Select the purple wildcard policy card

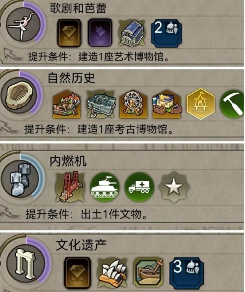(100, 33)
